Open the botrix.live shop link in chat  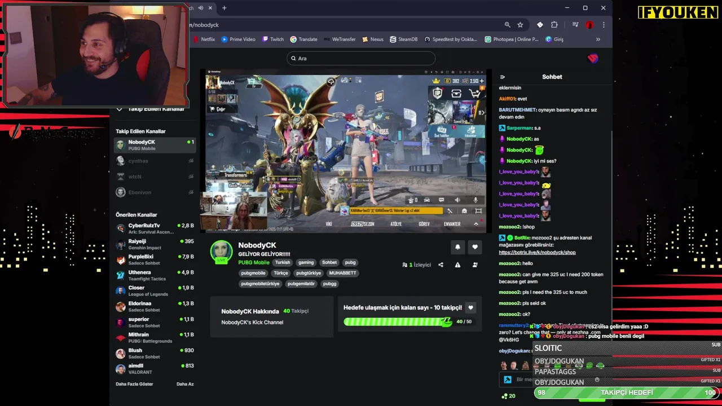(537, 253)
